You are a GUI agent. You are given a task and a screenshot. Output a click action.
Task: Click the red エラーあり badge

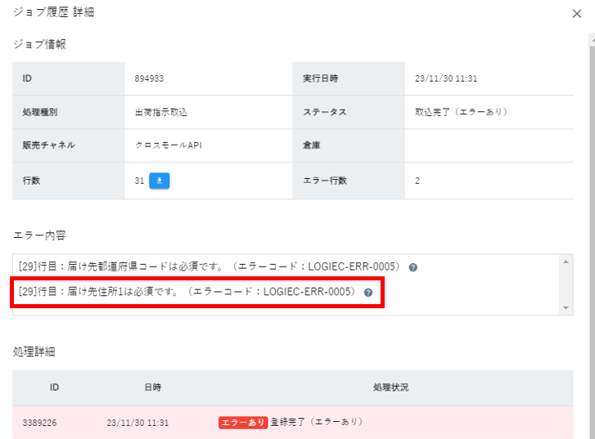pyautogui.click(x=242, y=423)
